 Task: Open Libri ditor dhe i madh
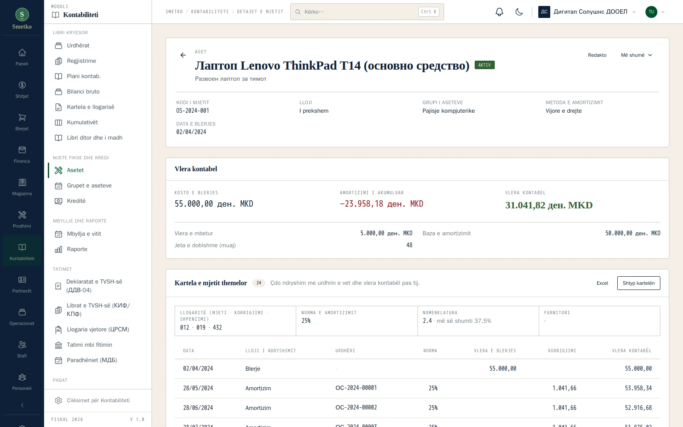pyautogui.click(x=98, y=137)
